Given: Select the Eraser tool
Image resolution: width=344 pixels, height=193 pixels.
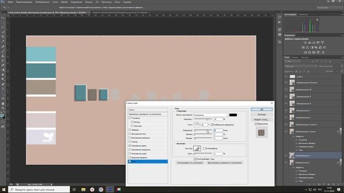Looking at the screenshot, I should 3,65.
